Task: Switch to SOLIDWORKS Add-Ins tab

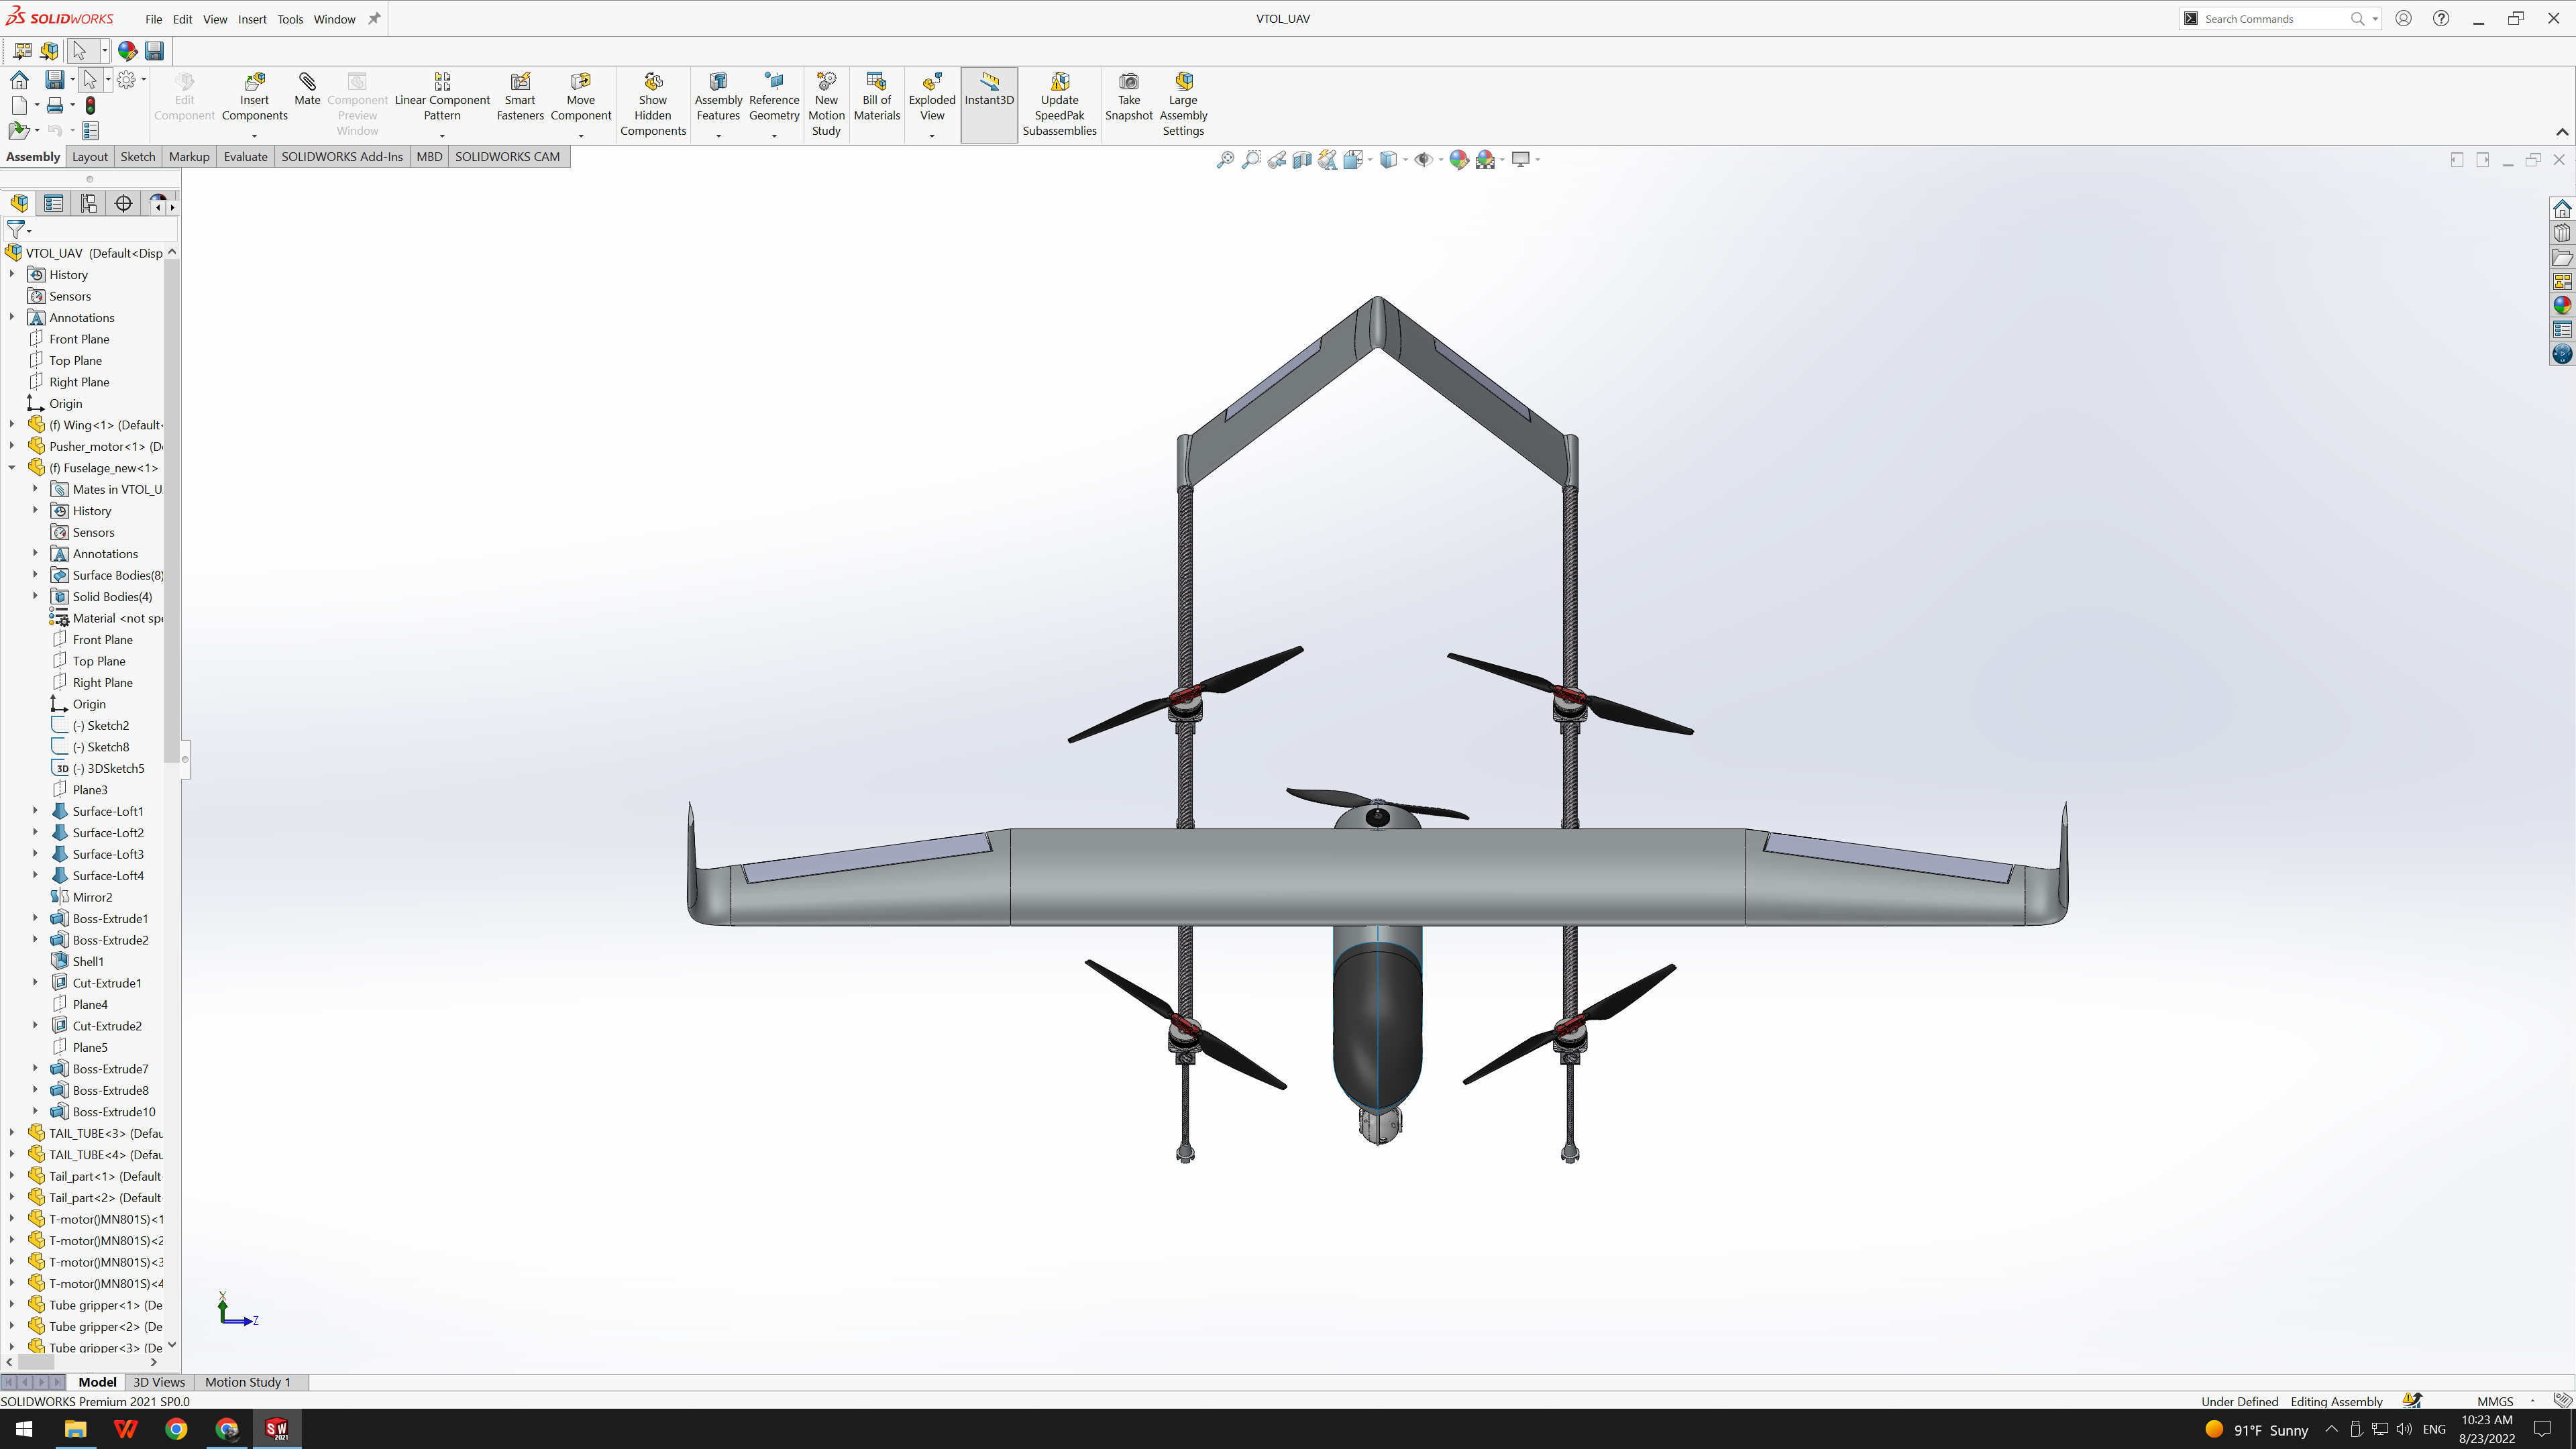Action: pyautogui.click(x=342, y=157)
